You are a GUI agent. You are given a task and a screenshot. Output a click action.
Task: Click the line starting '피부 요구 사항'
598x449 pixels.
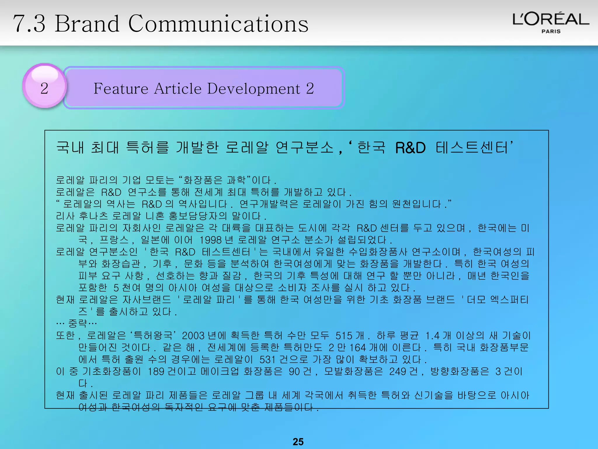click(304, 276)
